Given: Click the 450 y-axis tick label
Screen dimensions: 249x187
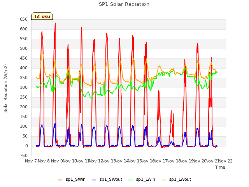Looking at the screenshot, I should tap(24, 58).
